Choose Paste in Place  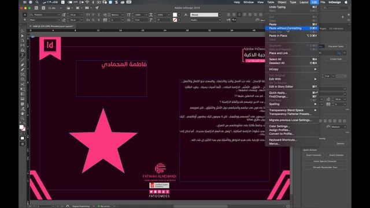[292, 36]
